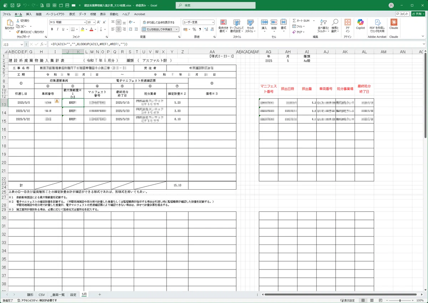
Task: Open the number format dropdown (ユーザー定義)
Action: point(213,22)
